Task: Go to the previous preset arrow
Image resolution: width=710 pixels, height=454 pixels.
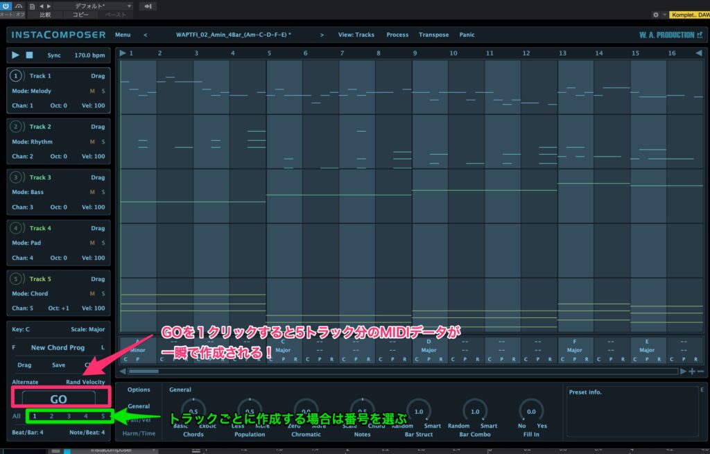Action: click(145, 35)
